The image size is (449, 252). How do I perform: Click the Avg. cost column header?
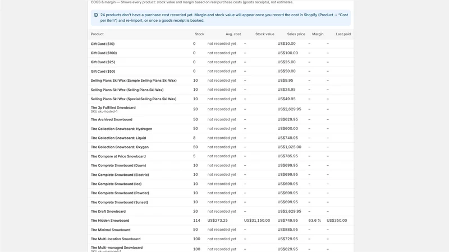[233, 34]
